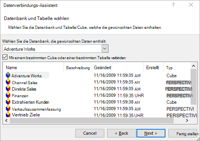Click the Verkaufszusammenfassung perspective icon
200x141 pixels.
tap(8, 108)
